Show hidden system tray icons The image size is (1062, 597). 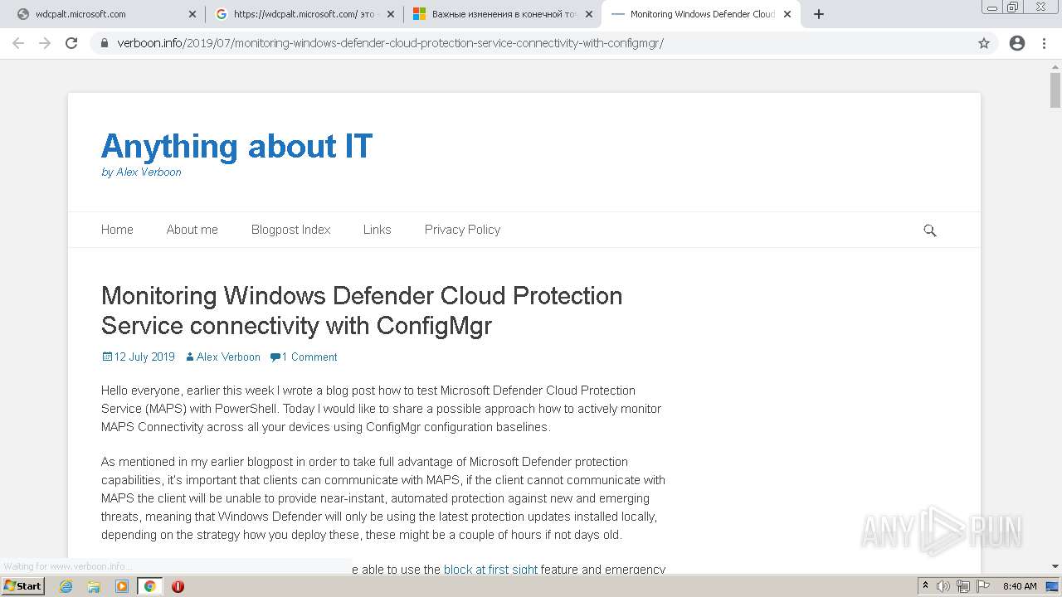pyautogui.click(x=925, y=586)
